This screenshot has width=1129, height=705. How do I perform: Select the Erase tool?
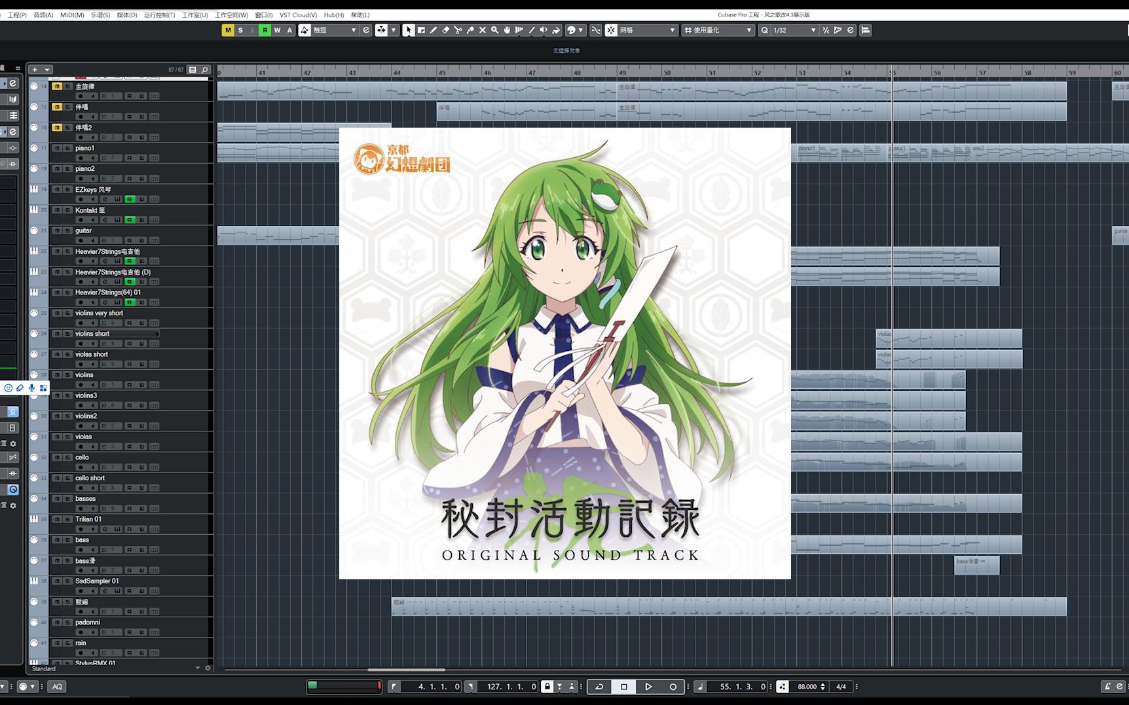pyautogui.click(x=446, y=30)
